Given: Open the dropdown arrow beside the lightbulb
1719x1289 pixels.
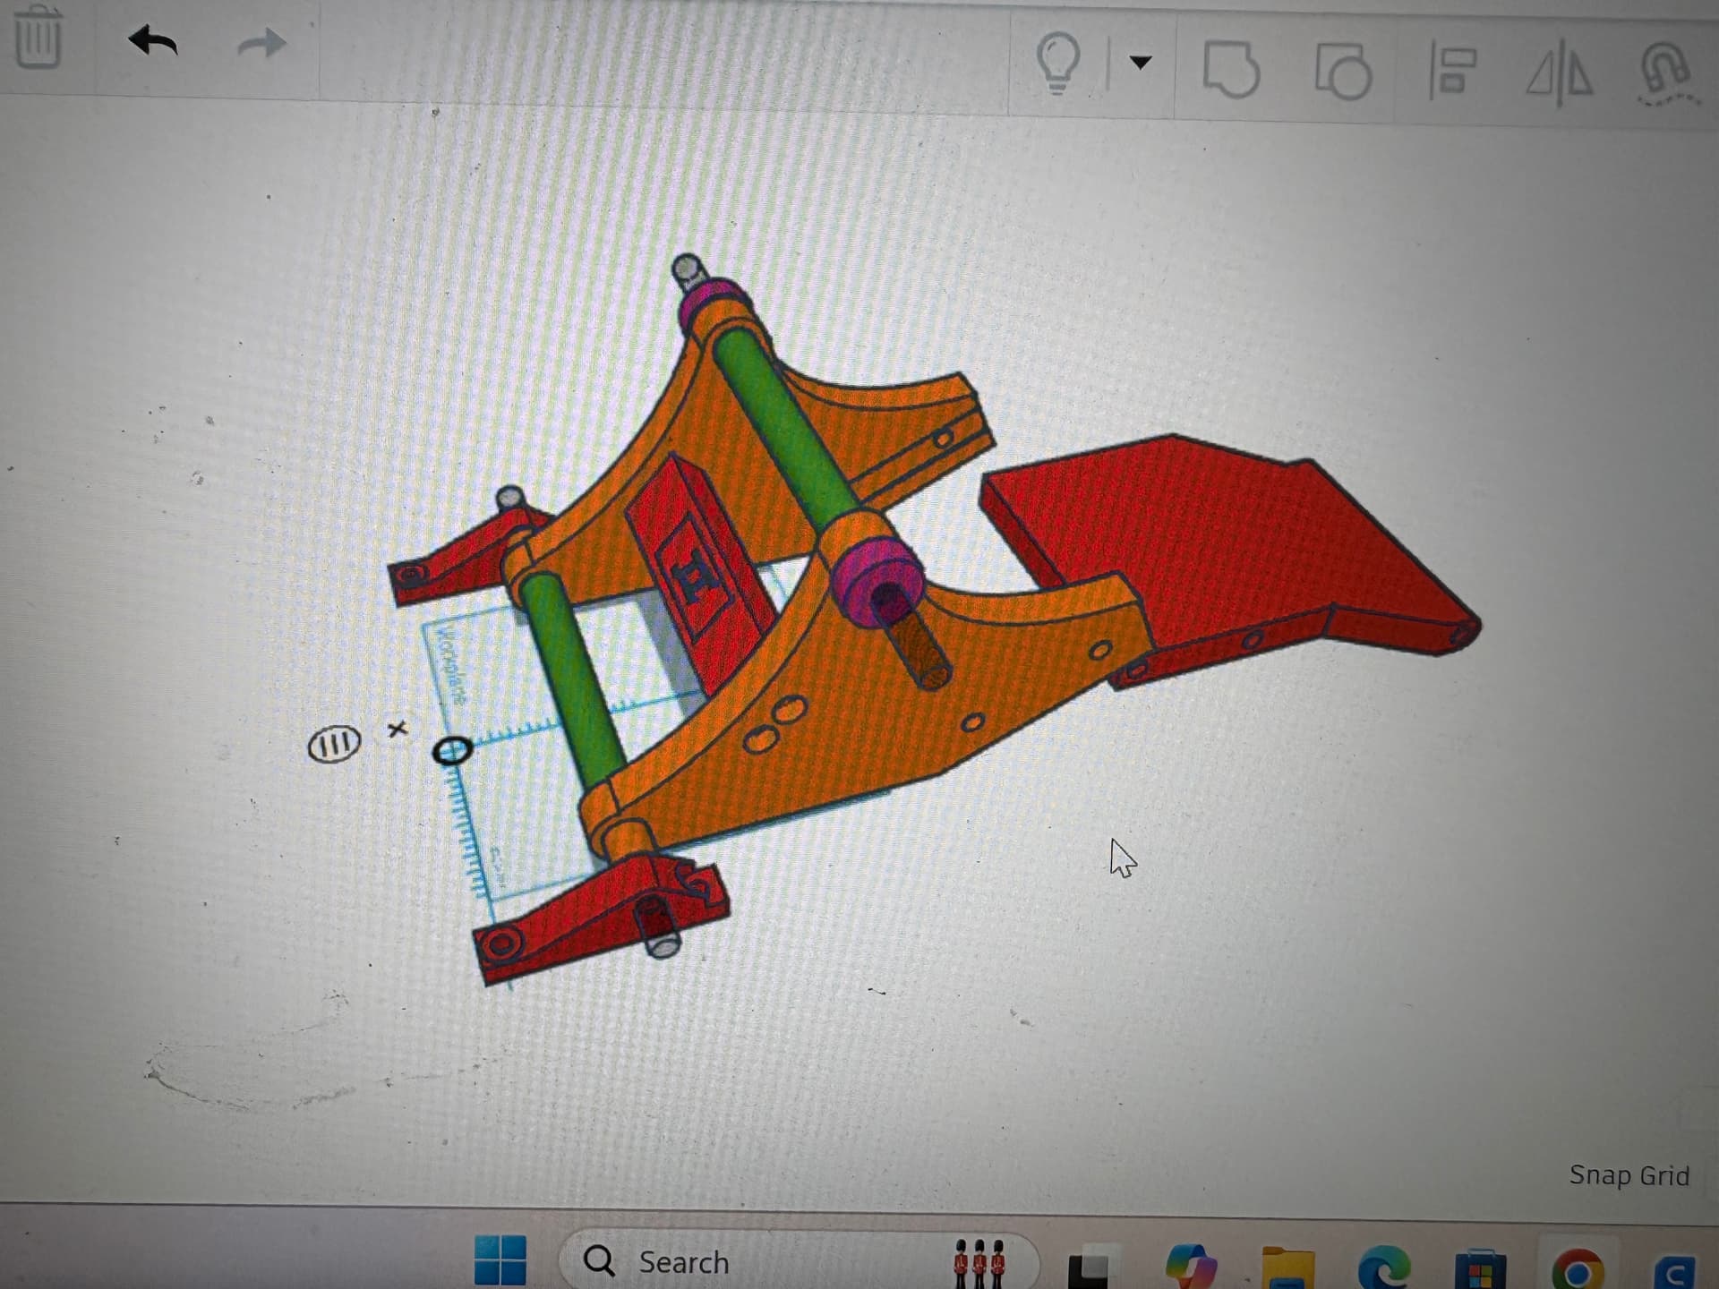Looking at the screenshot, I should click(x=1140, y=63).
